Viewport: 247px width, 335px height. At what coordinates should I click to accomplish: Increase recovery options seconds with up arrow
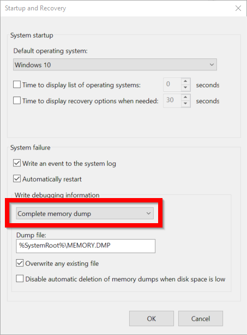[x=185, y=97]
